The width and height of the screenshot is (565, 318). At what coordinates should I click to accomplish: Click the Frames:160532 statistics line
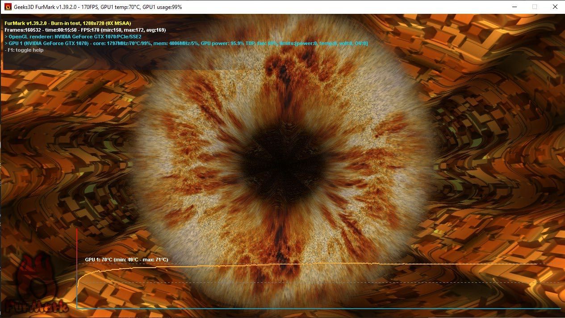pyautogui.click(x=85, y=30)
